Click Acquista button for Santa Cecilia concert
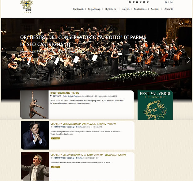193x181 pixels. point(55,138)
